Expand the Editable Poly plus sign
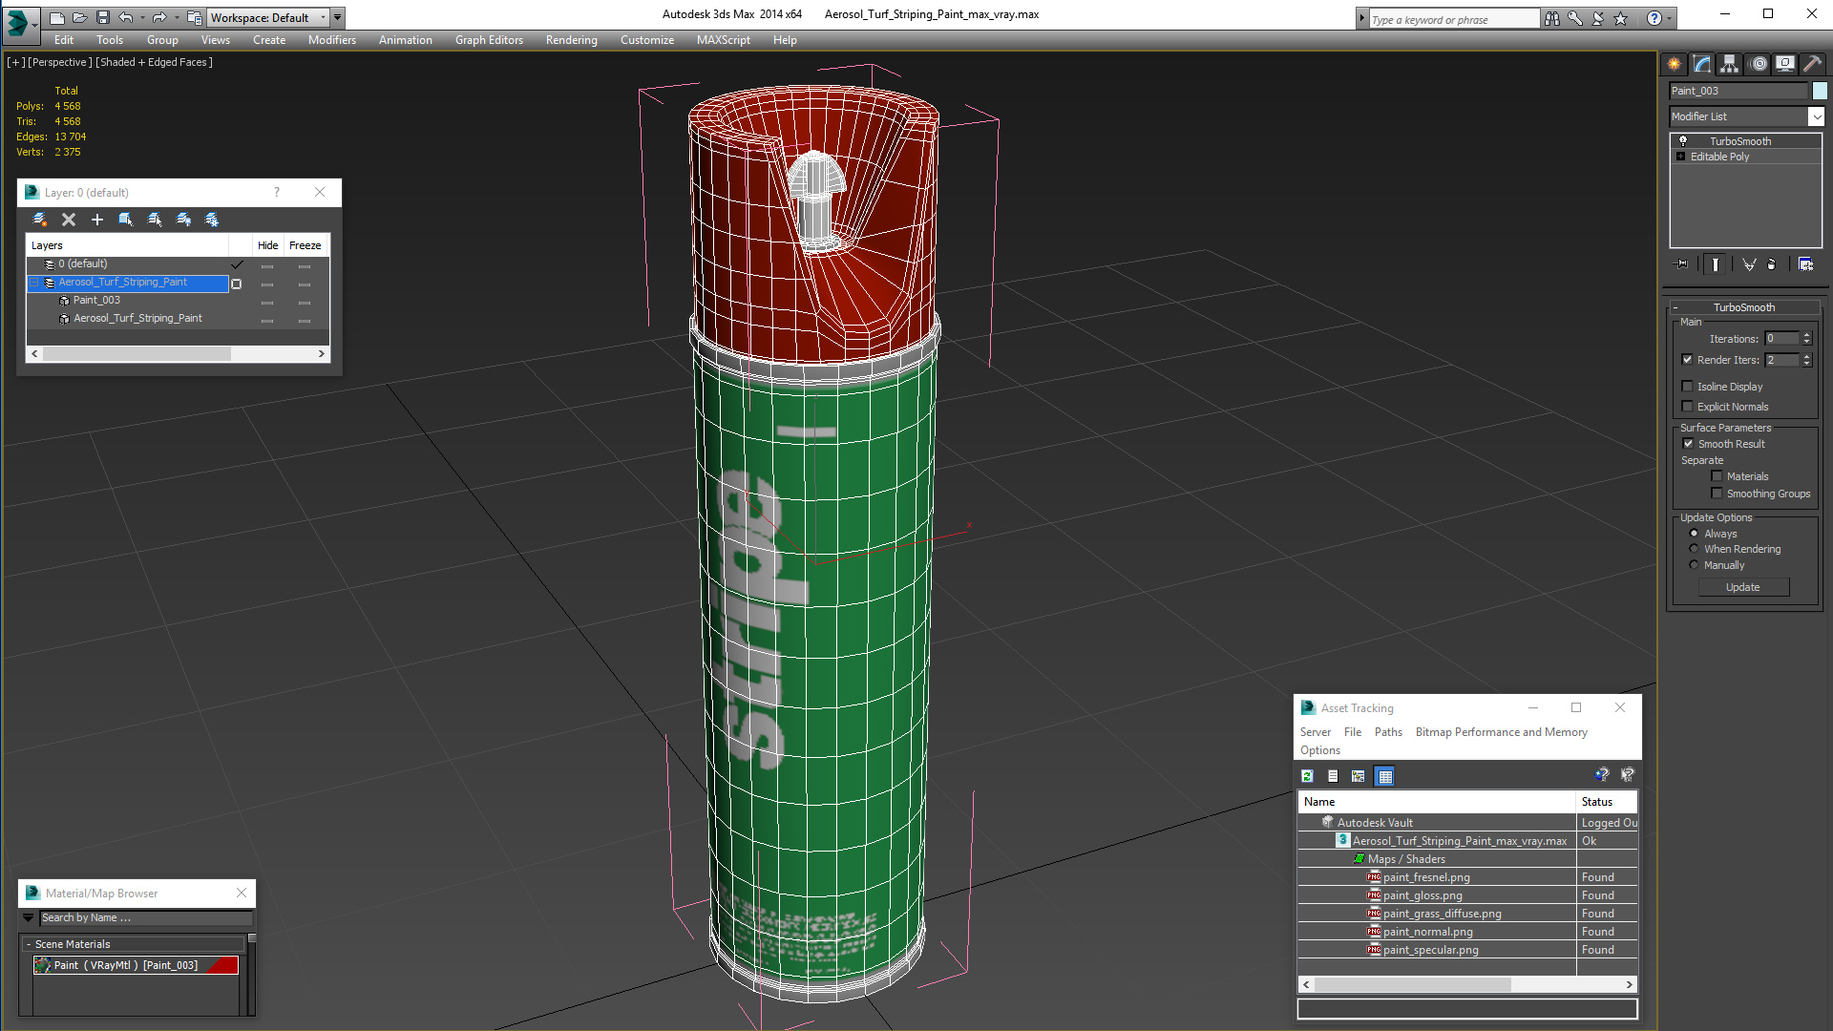This screenshot has width=1833, height=1031. [x=1681, y=157]
